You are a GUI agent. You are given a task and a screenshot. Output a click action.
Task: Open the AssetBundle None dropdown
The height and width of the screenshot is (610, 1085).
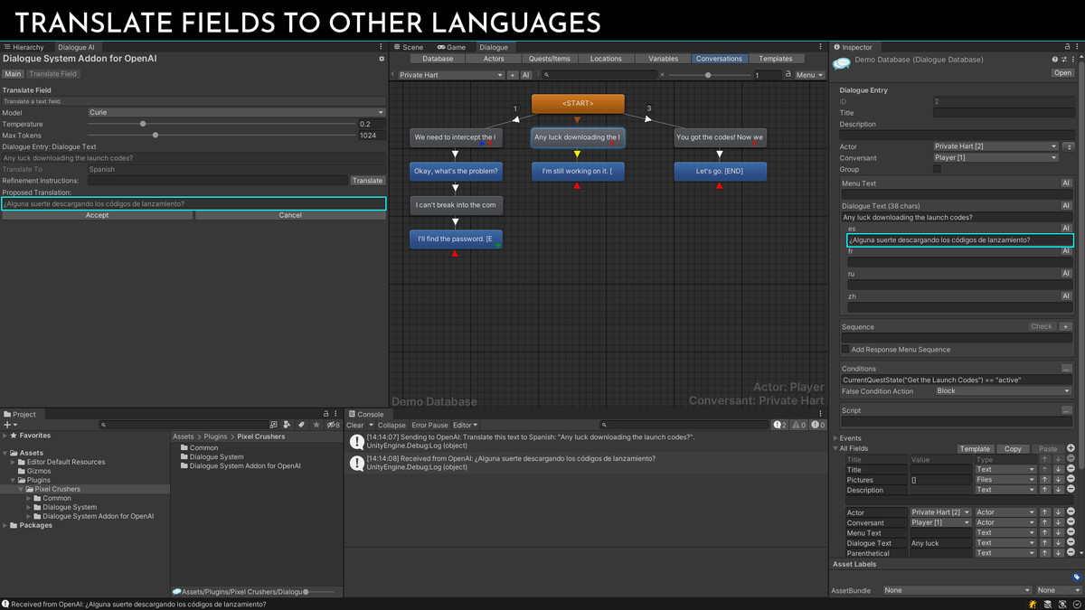(958, 590)
